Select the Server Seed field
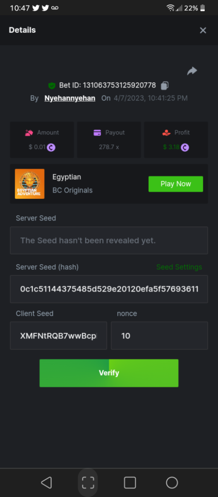 109,241
